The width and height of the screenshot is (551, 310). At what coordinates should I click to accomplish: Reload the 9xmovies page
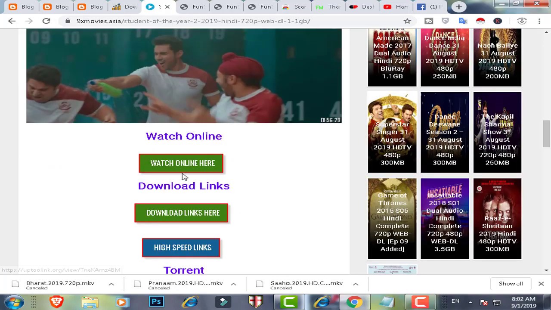(x=46, y=21)
